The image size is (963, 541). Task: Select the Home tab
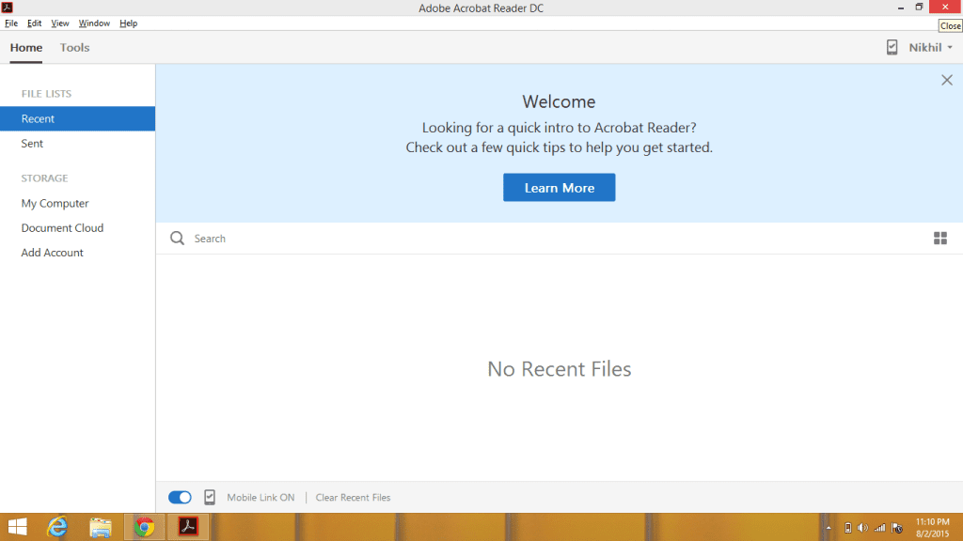25,47
